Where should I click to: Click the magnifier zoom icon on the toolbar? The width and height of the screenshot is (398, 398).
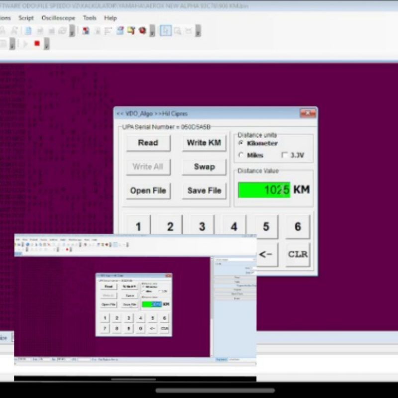(177, 30)
